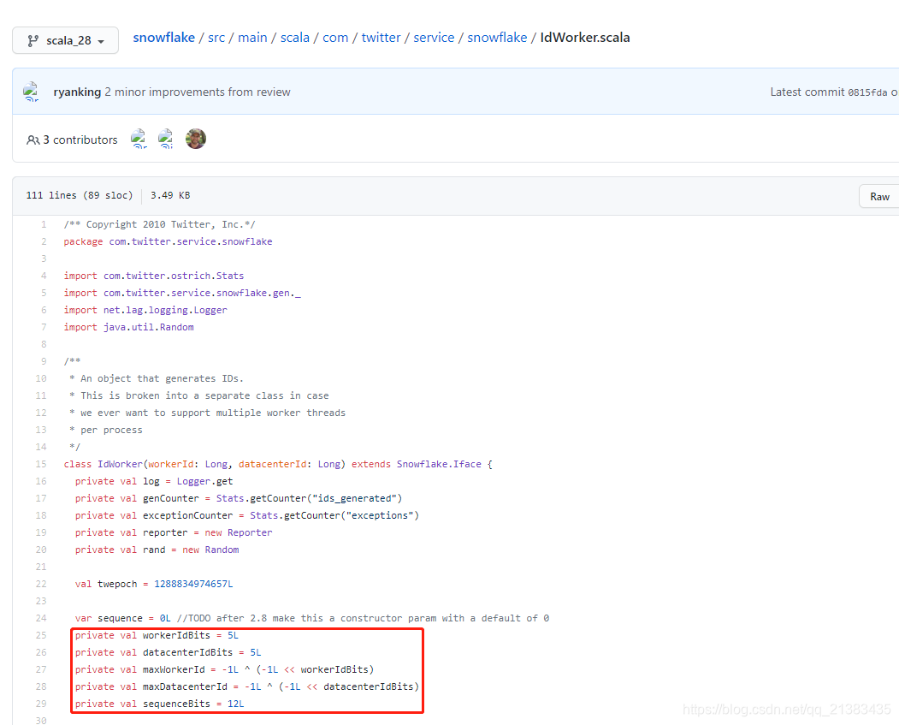Open the first contributor avatar
Viewport: 899px width, 725px height.
point(139,139)
